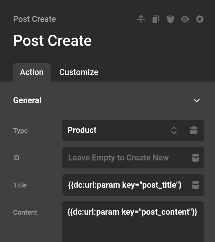Delete element using the trash icon
Screen dimensions: 215x242
coord(170,19)
